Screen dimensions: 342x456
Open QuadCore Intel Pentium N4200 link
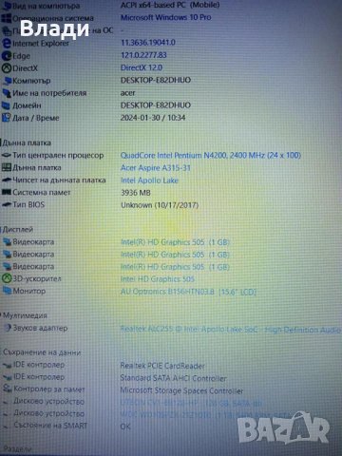[211, 155]
